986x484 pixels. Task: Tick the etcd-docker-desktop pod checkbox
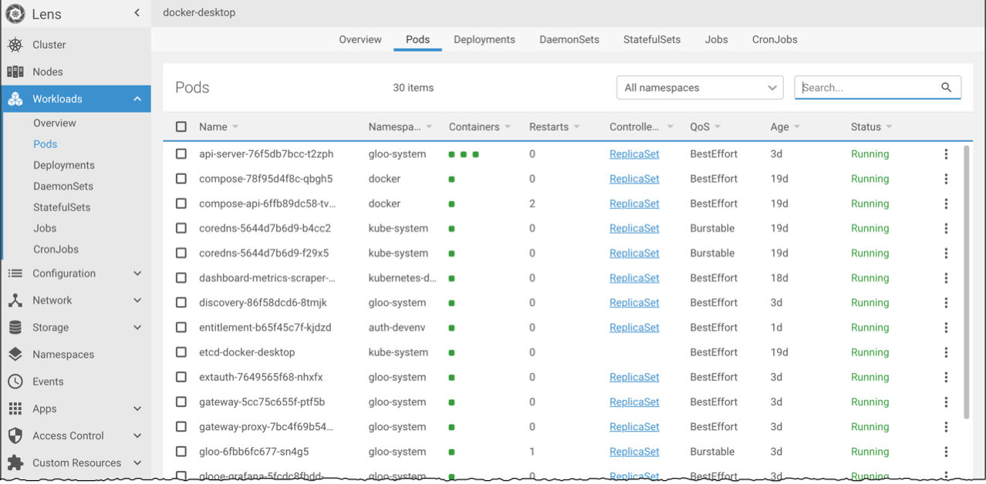(181, 352)
